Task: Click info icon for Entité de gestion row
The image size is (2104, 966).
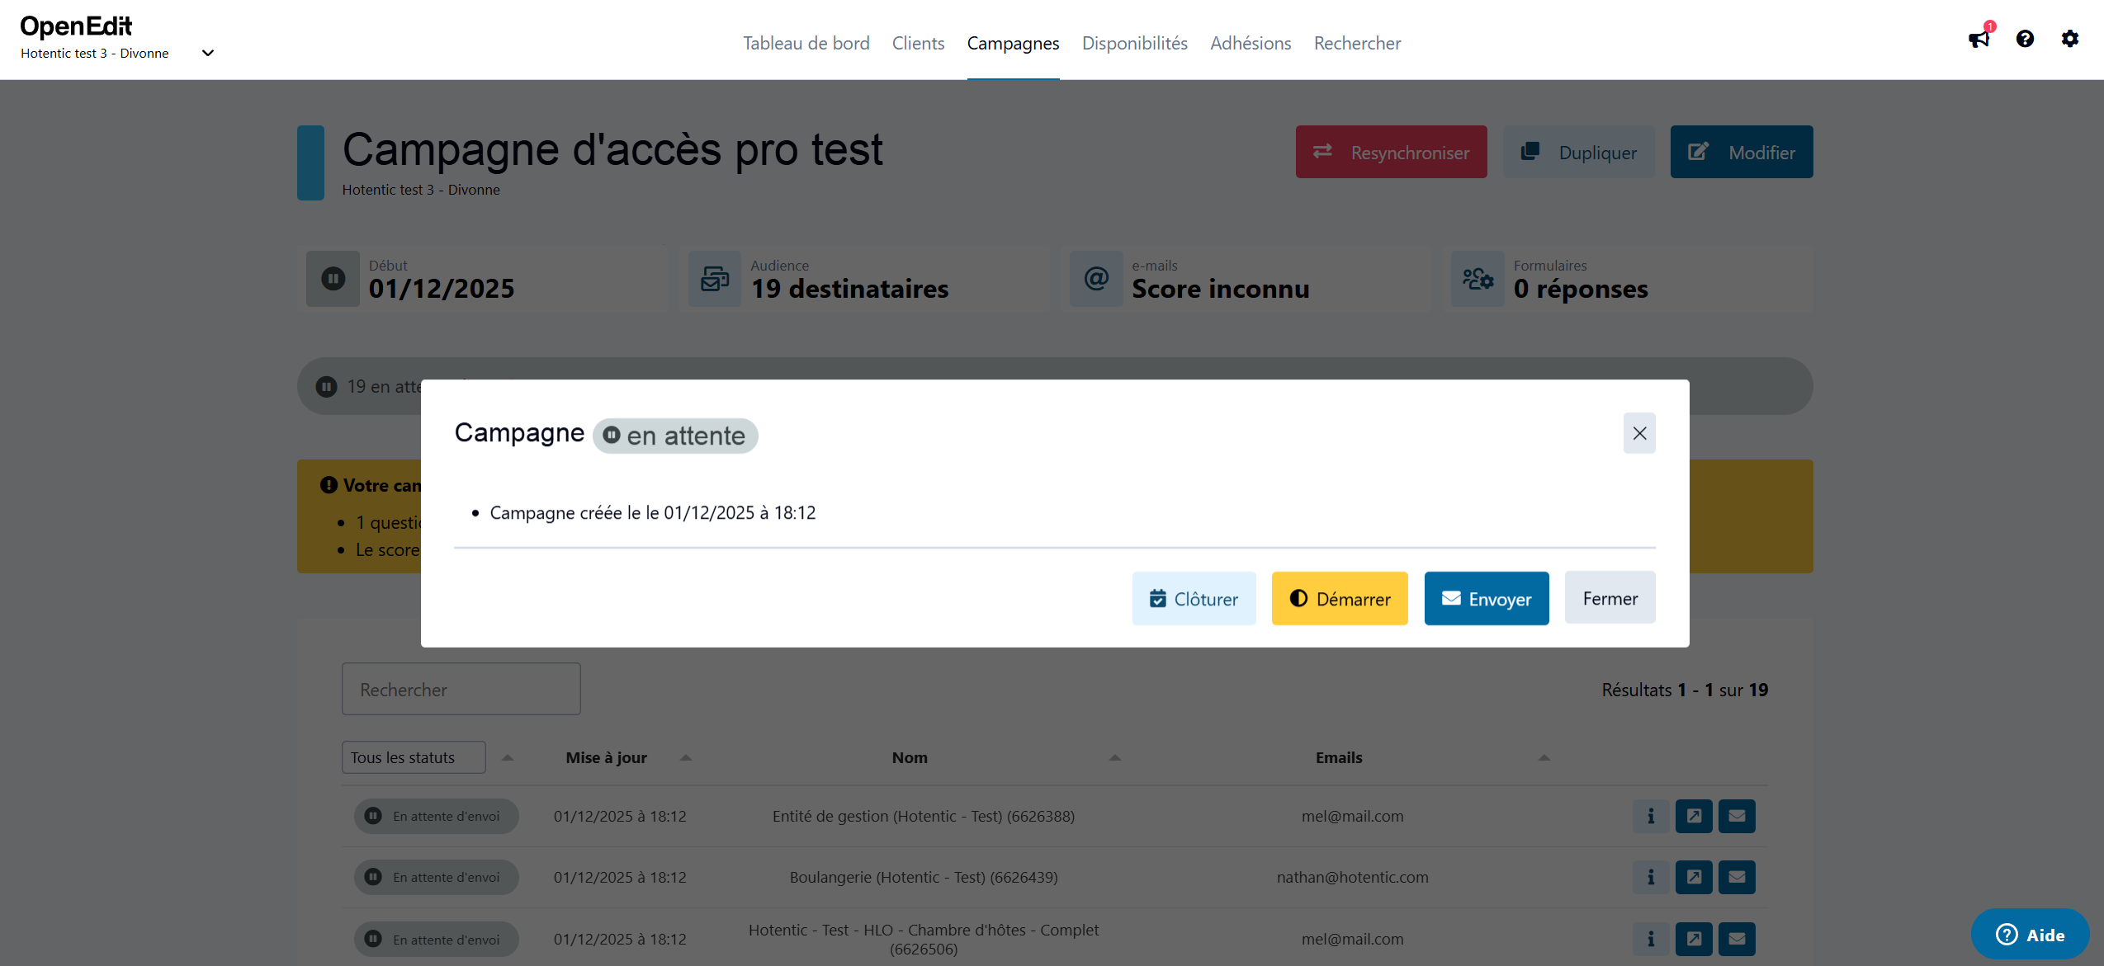Action: pos(1651,816)
